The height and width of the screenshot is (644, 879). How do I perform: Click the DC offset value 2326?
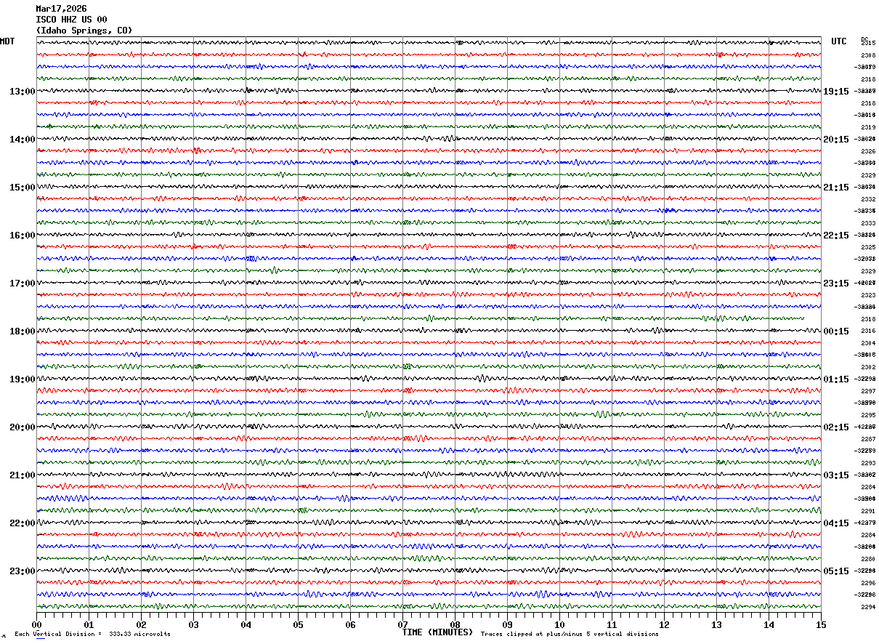point(867,151)
